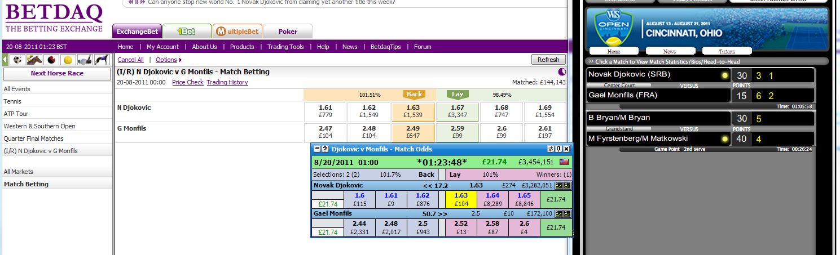The image size is (840, 255).
Task: Lay G Monfils at 2.59 on Betdaq
Action: click(457, 132)
